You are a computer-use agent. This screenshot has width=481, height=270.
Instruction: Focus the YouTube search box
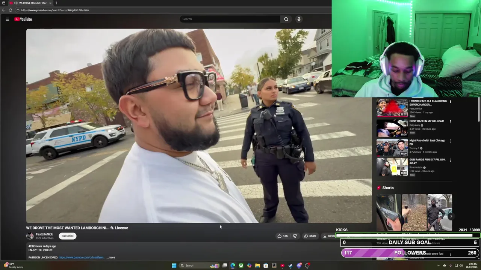(230, 19)
